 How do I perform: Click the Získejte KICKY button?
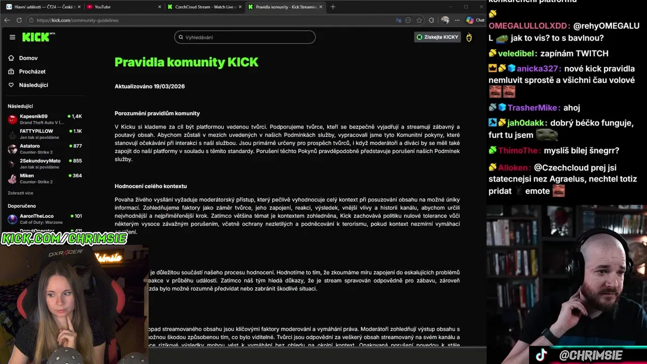click(437, 37)
